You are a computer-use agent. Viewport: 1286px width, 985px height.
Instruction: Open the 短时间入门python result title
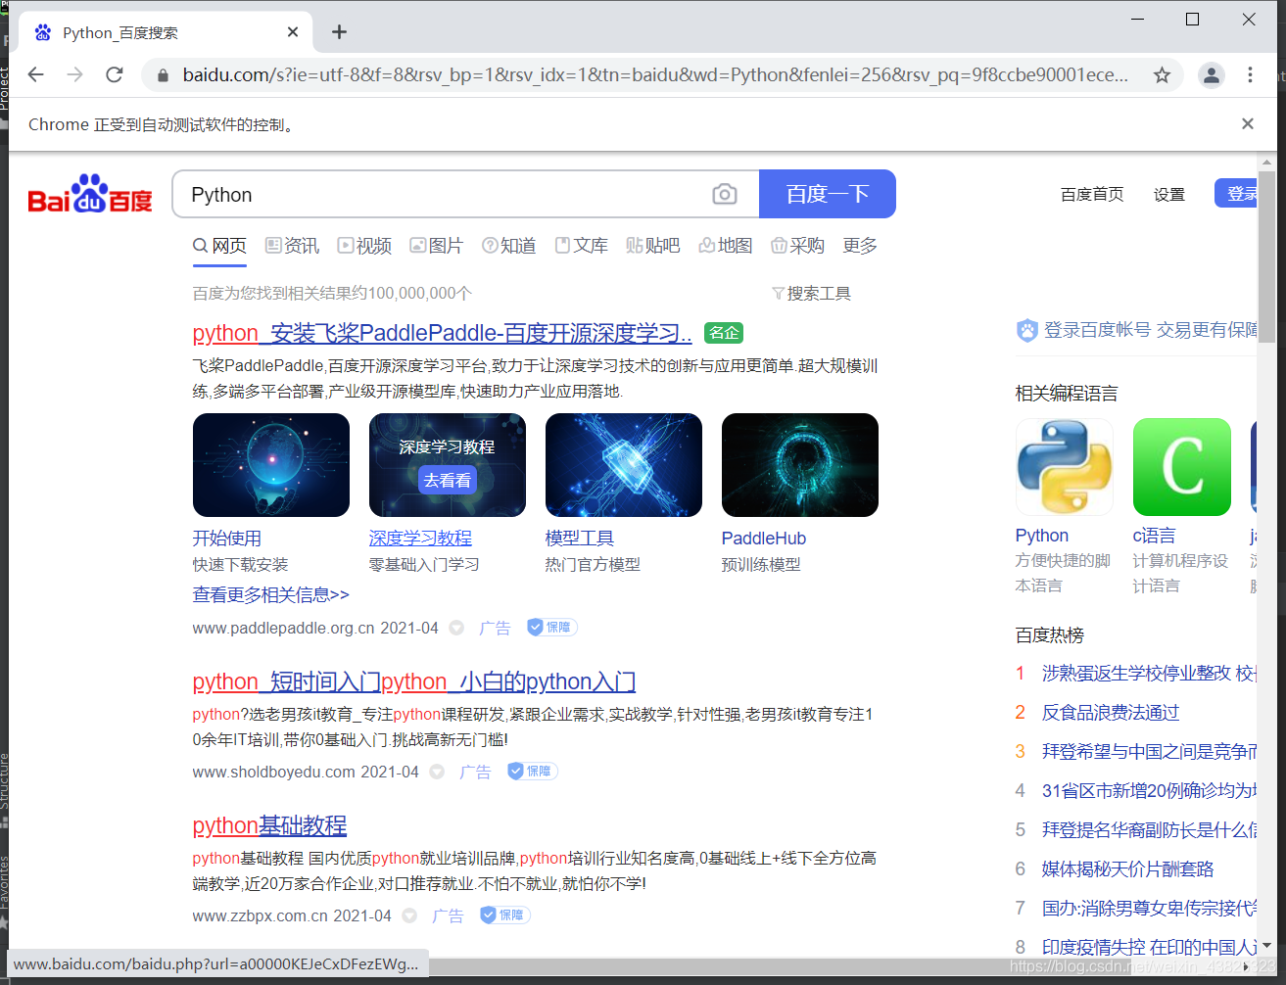pos(414,681)
